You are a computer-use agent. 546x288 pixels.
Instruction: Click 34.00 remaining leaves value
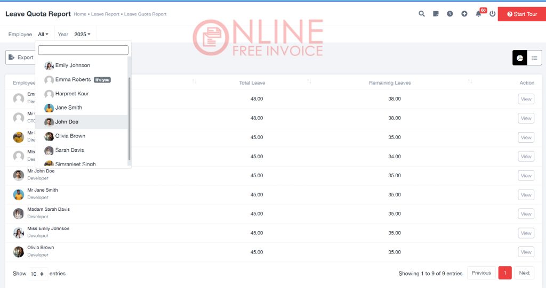tap(395, 157)
